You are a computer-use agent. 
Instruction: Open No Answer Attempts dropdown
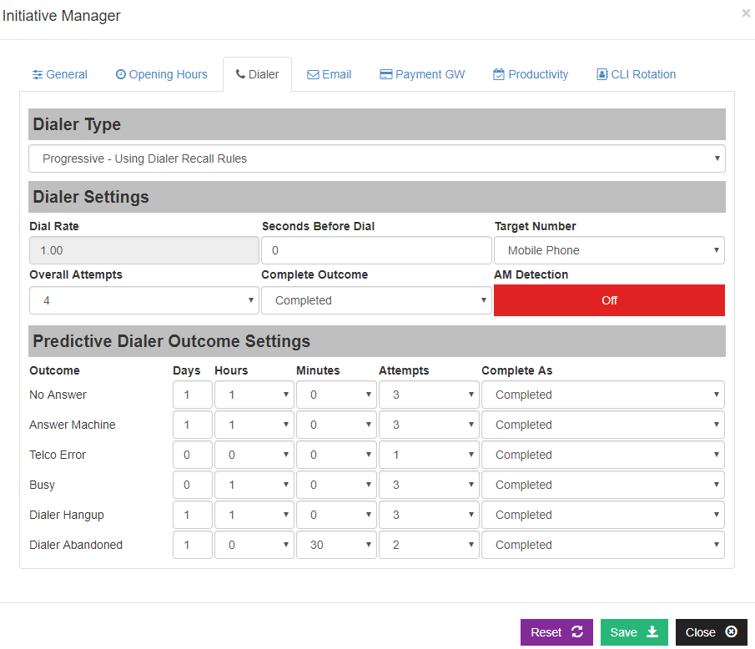[429, 395]
